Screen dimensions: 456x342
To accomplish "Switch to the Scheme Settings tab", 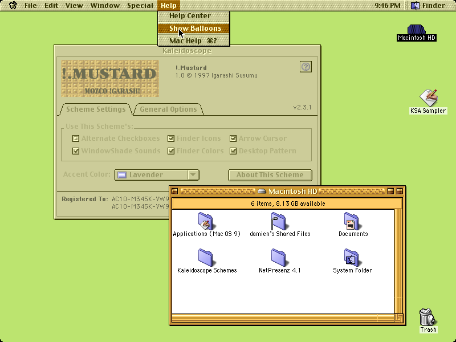I will (96, 109).
